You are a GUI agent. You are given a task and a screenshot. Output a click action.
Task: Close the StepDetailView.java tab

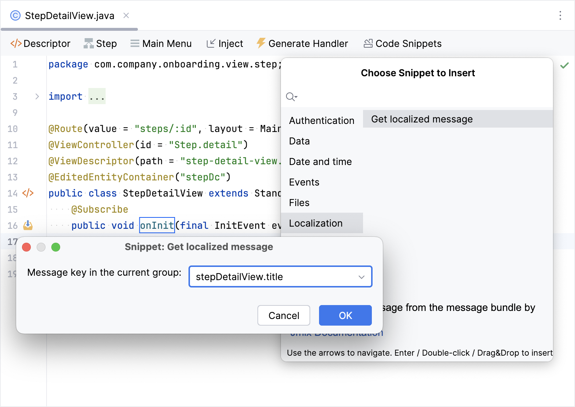[126, 15]
